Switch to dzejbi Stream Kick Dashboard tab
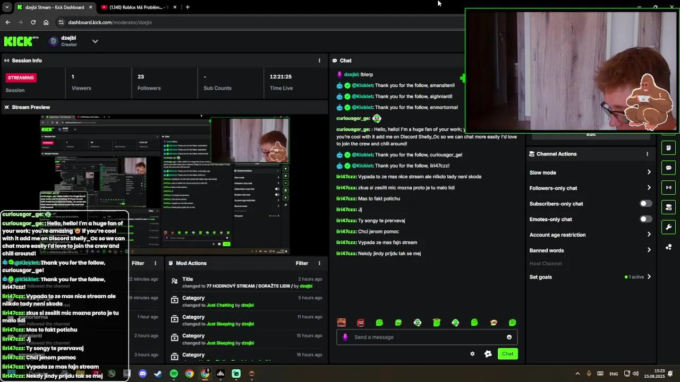 (x=54, y=7)
